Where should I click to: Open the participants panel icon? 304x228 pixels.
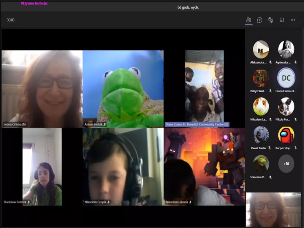point(249,20)
